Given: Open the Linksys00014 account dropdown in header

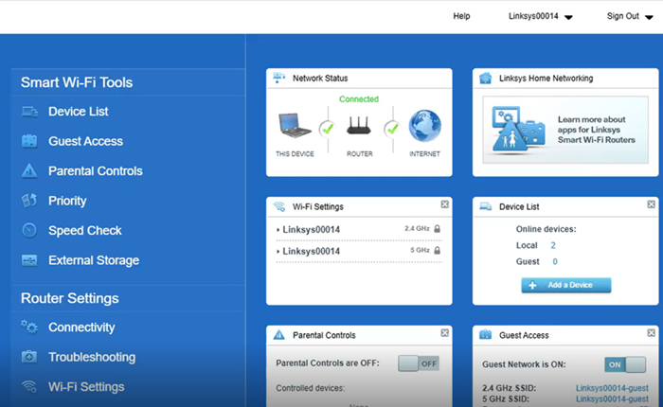Looking at the screenshot, I should pyautogui.click(x=541, y=16).
